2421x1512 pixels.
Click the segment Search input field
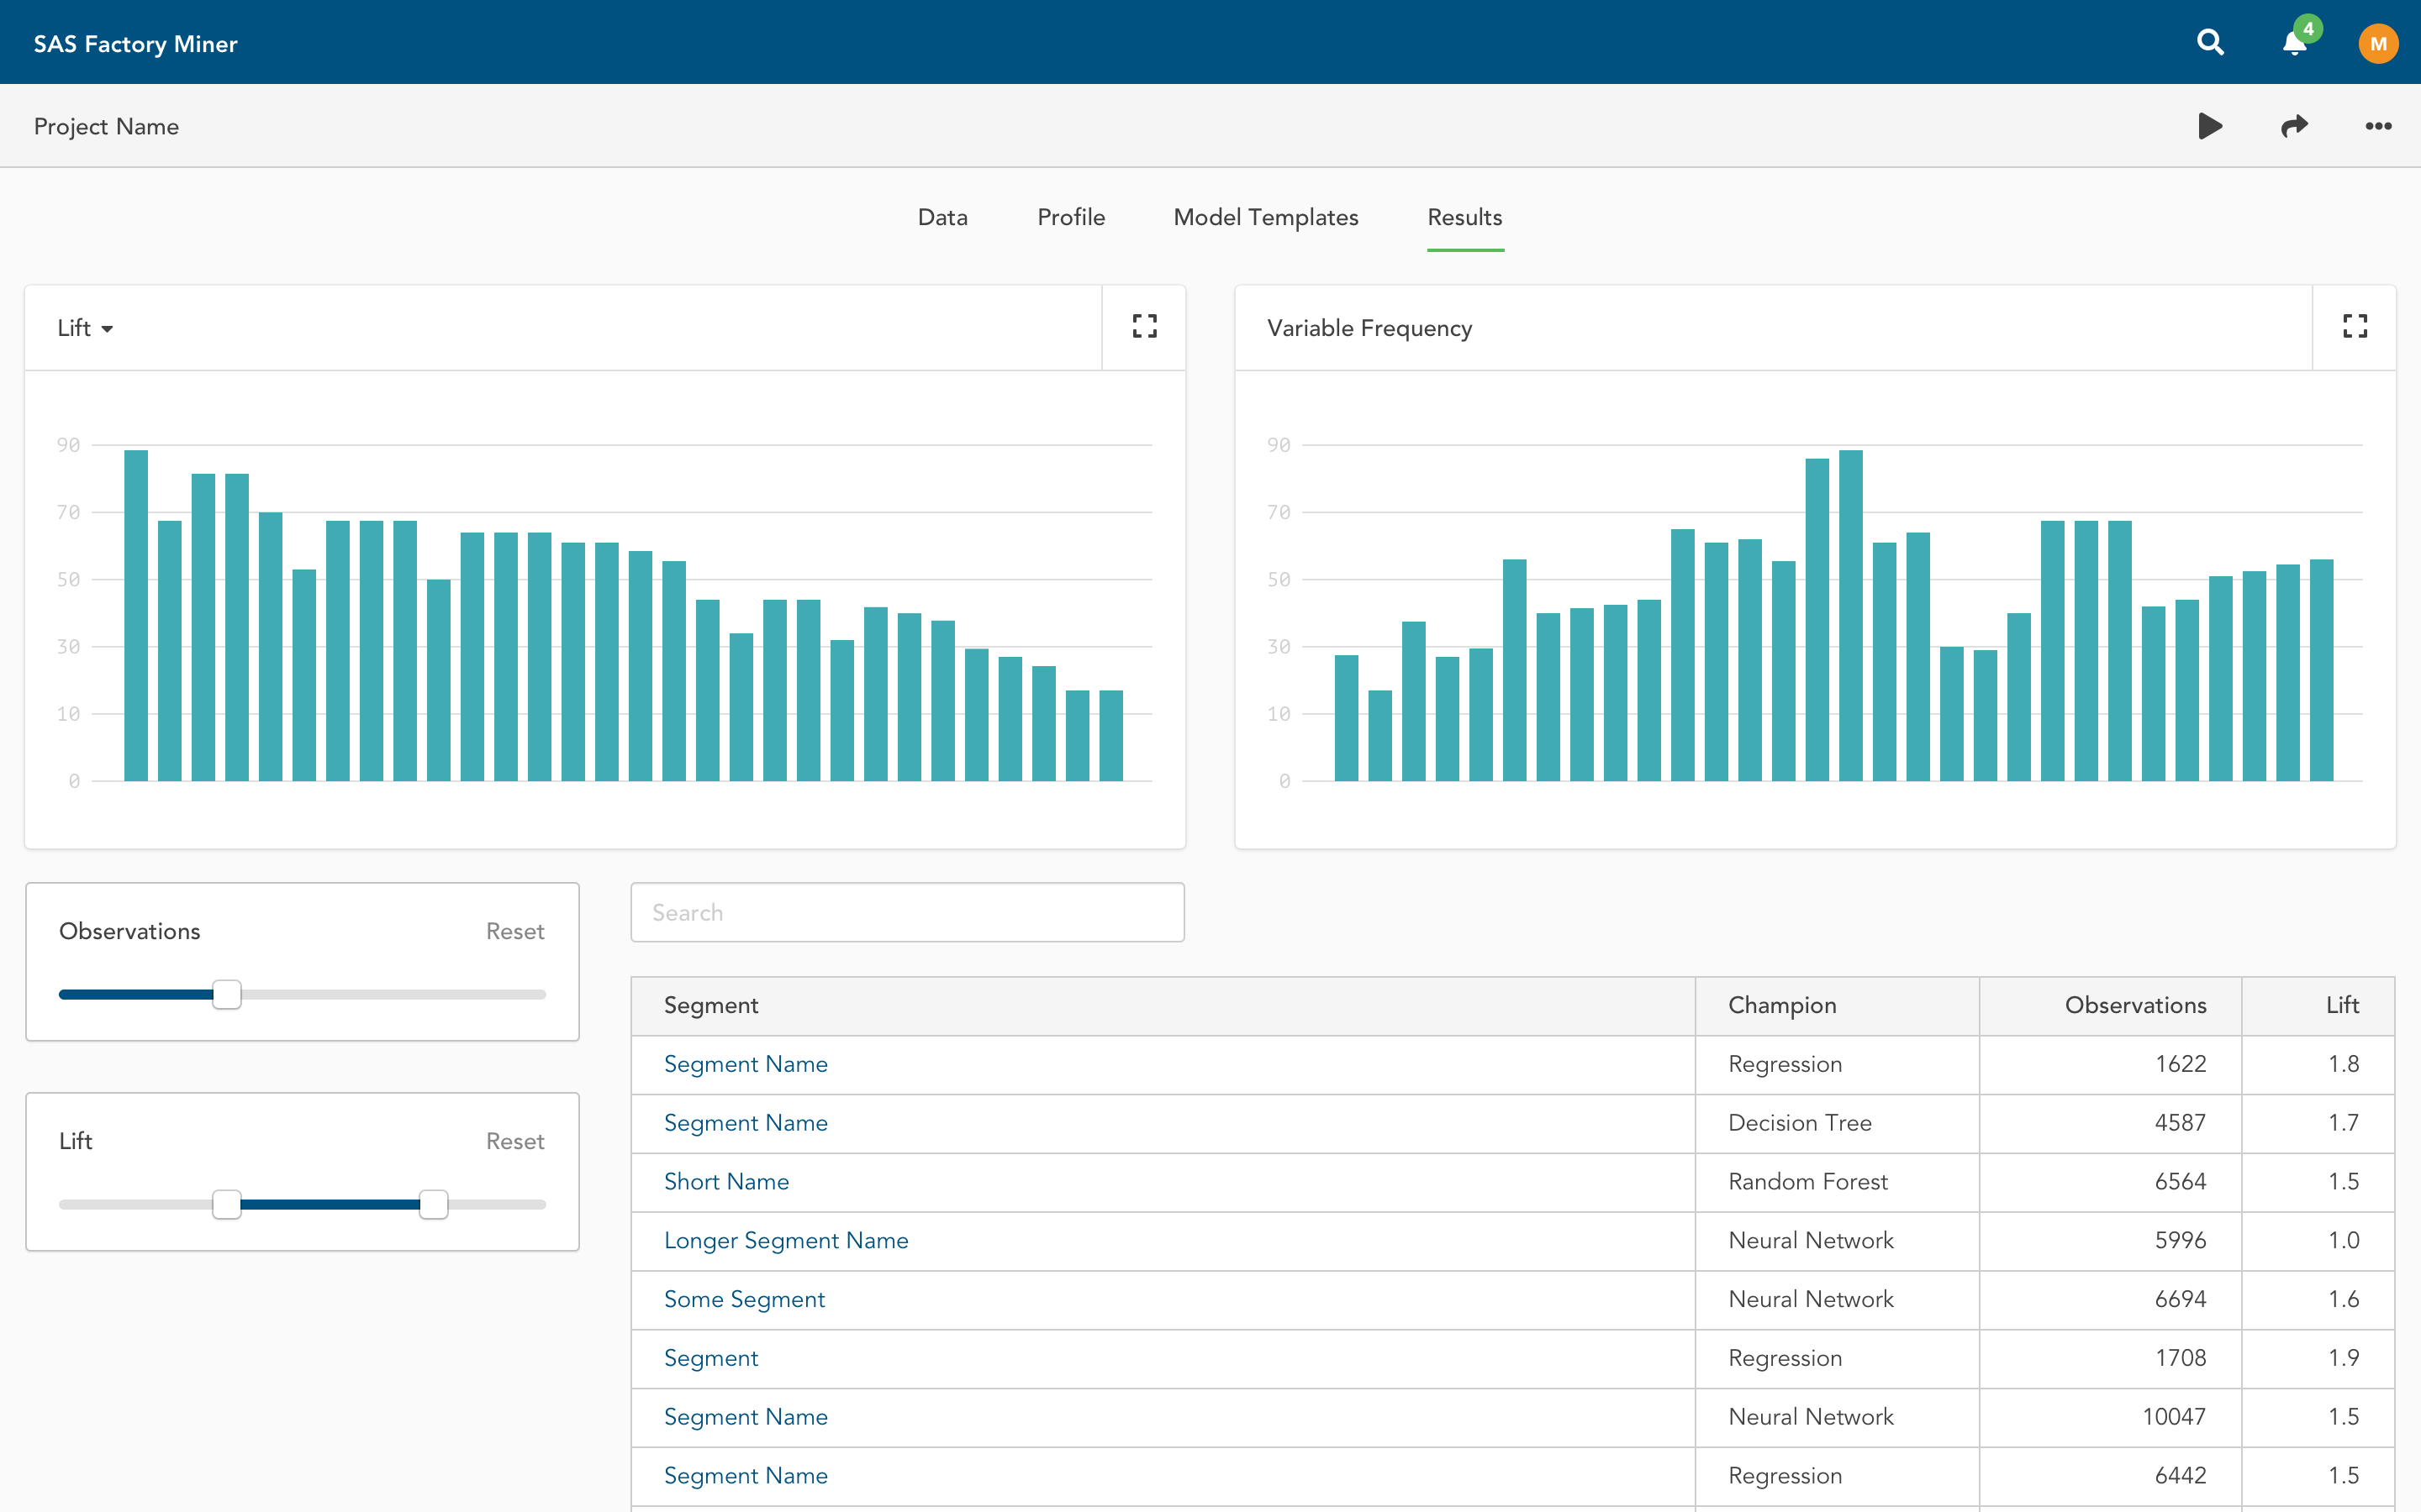coord(907,912)
